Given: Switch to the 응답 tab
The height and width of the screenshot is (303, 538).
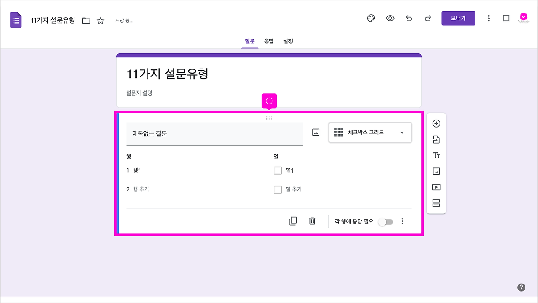Looking at the screenshot, I should (269, 41).
